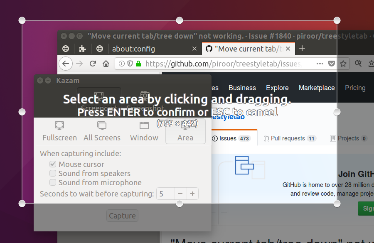Image resolution: width=374 pixels, height=243 pixels.
Task: Increase seconds to wait with plus button
Action: point(192,194)
